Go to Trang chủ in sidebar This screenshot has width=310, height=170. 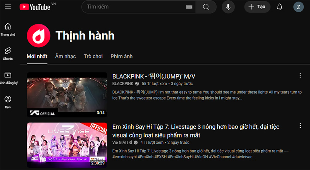pos(8,29)
